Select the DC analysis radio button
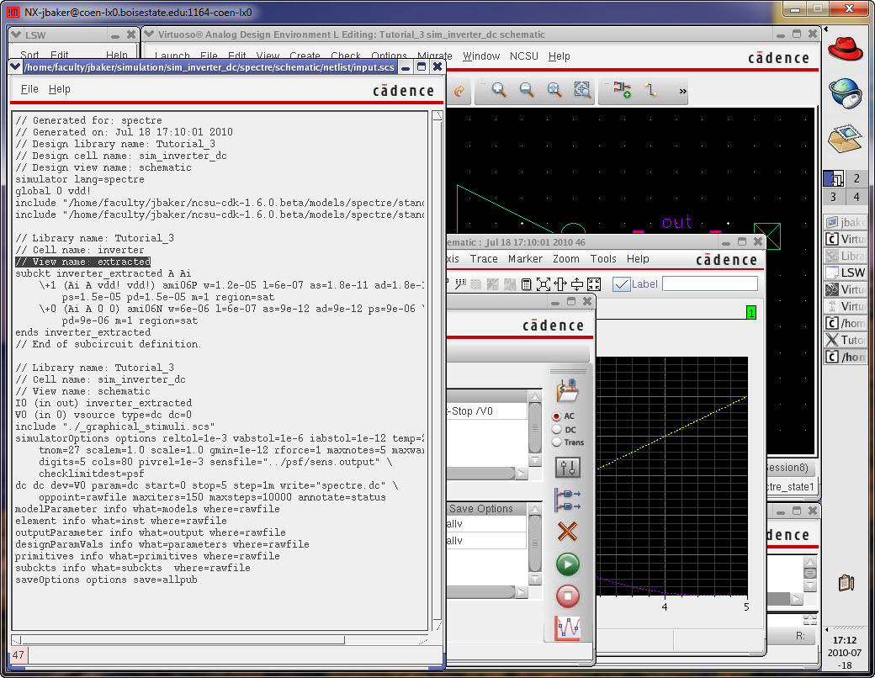The image size is (875, 678). coord(557,429)
